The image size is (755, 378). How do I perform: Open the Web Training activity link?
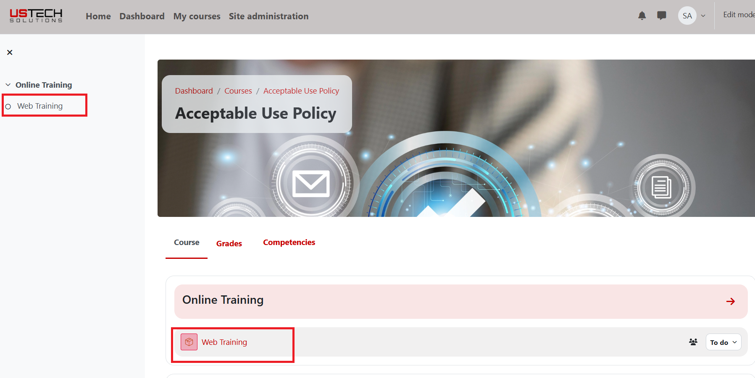coord(224,342)
